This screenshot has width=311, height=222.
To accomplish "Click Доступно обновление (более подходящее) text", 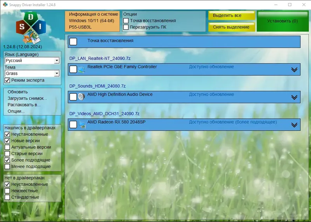I will 233,122.
